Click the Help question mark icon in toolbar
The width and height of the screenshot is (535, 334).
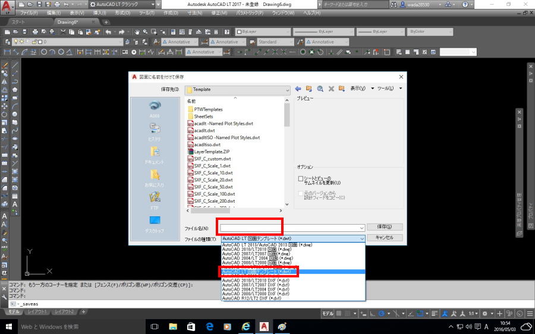[x=227, y=31]
